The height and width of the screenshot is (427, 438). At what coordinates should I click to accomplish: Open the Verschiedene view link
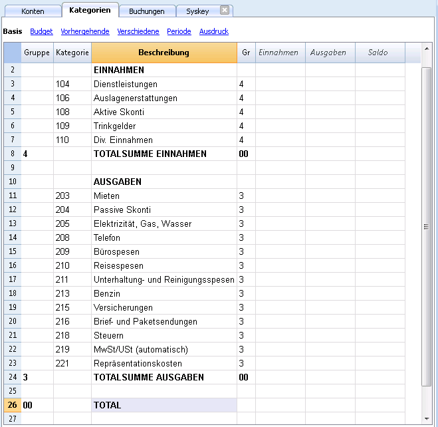pyautogui.click(x=138, y=31)
